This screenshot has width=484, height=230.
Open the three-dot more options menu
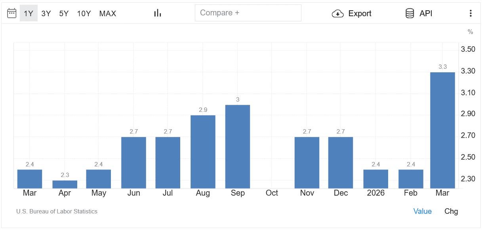coord(471,13)
